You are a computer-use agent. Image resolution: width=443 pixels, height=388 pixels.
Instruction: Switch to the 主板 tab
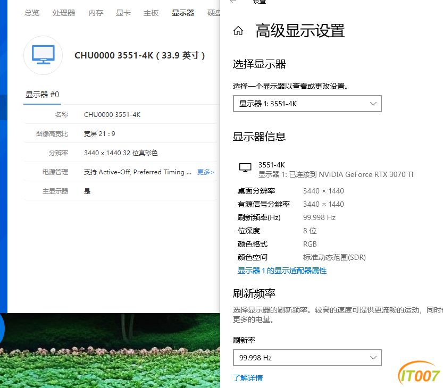(x=151, y=13)
